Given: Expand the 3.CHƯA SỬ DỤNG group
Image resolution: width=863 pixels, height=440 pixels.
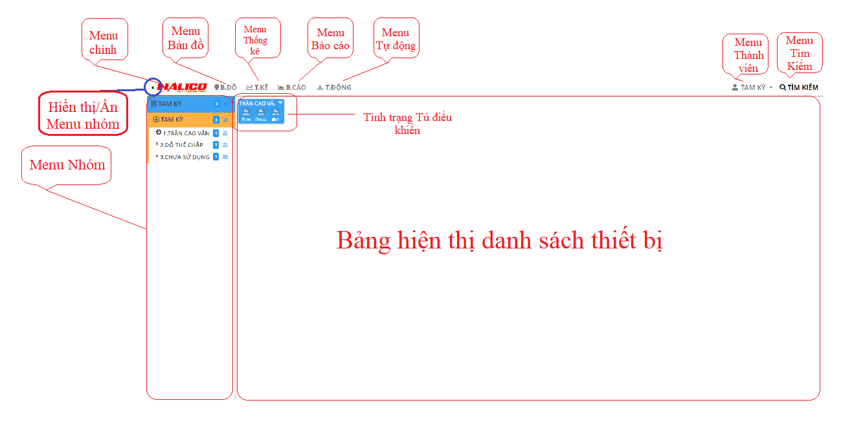Looking at the screenshot, I should tap(157, 156).
